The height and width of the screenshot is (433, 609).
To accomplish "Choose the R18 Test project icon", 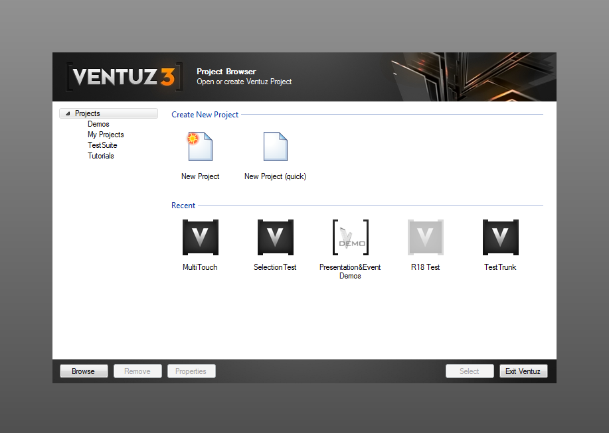I will 425,237.
